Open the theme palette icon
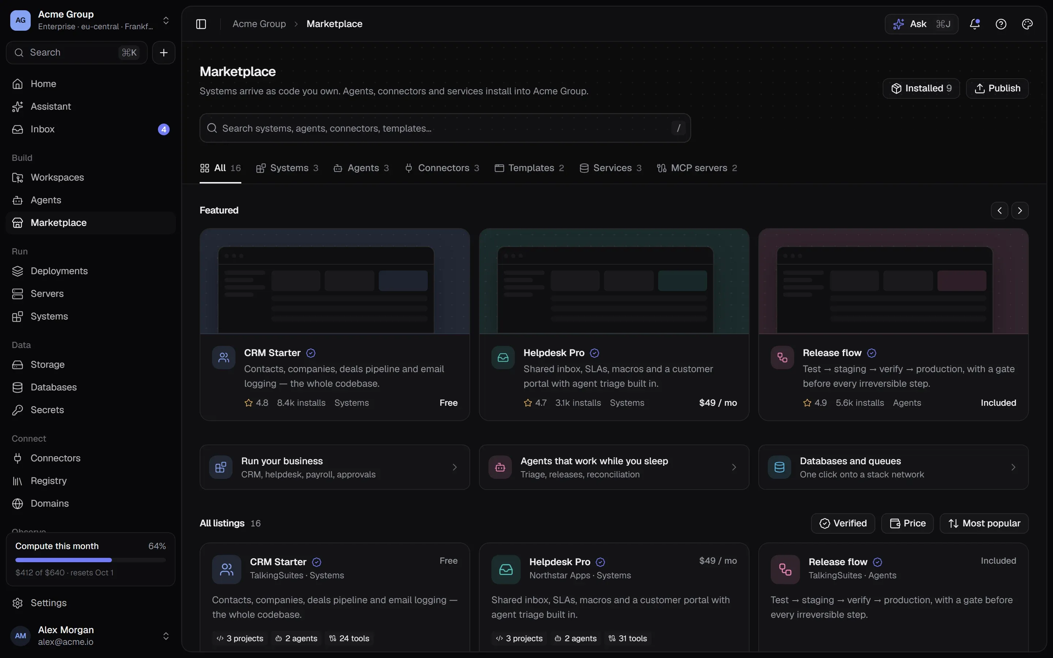Viewport: 1053px width, 658px height. pos(1027,24)
